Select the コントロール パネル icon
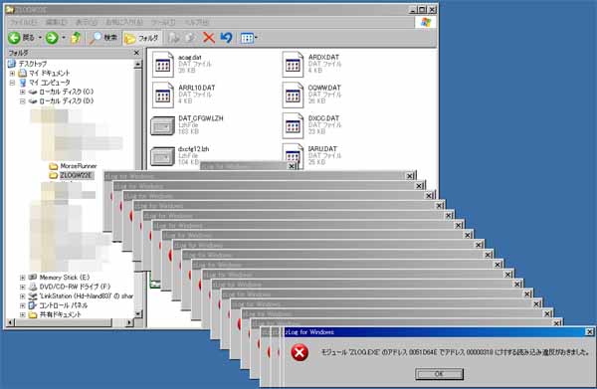Screen dimensions: 597x389 [33, 305]
